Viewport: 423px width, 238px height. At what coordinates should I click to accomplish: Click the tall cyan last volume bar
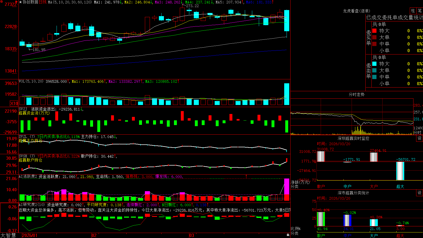coord(287,94)
